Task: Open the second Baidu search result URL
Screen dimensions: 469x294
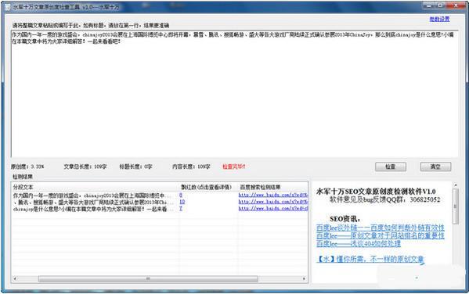Action: coord(272,202)
